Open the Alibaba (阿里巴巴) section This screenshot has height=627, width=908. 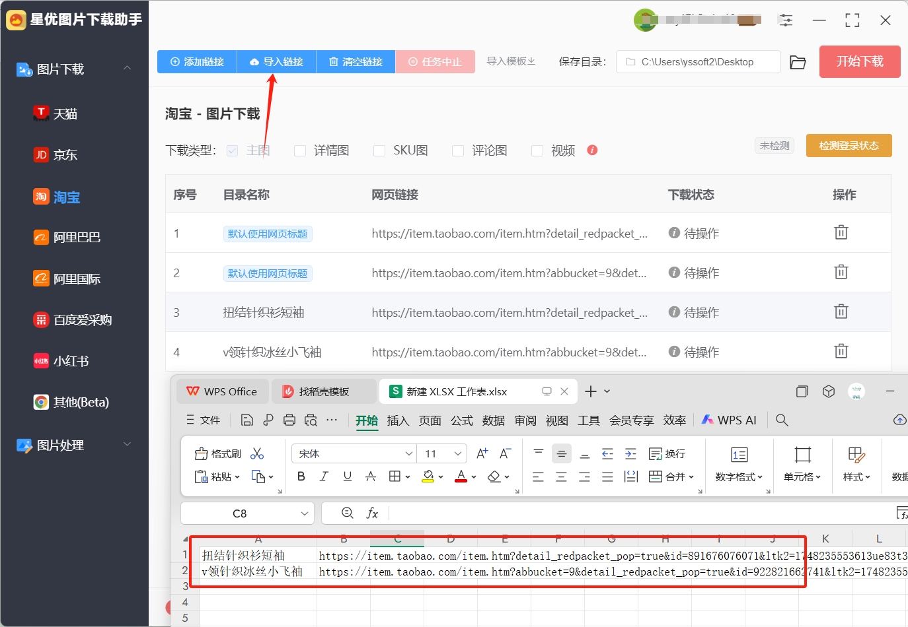coord(67,237)
